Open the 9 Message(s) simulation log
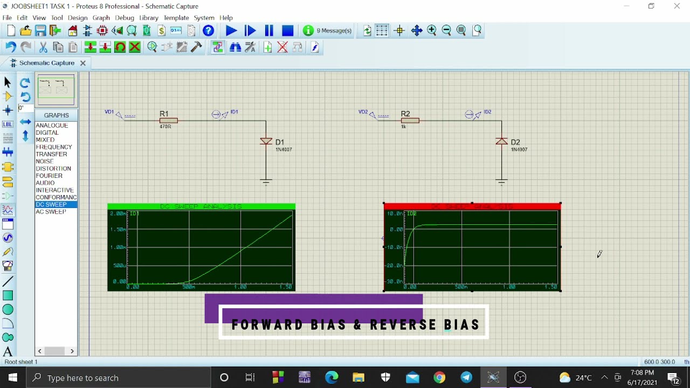The image size is (690, 388). (327, 31)
